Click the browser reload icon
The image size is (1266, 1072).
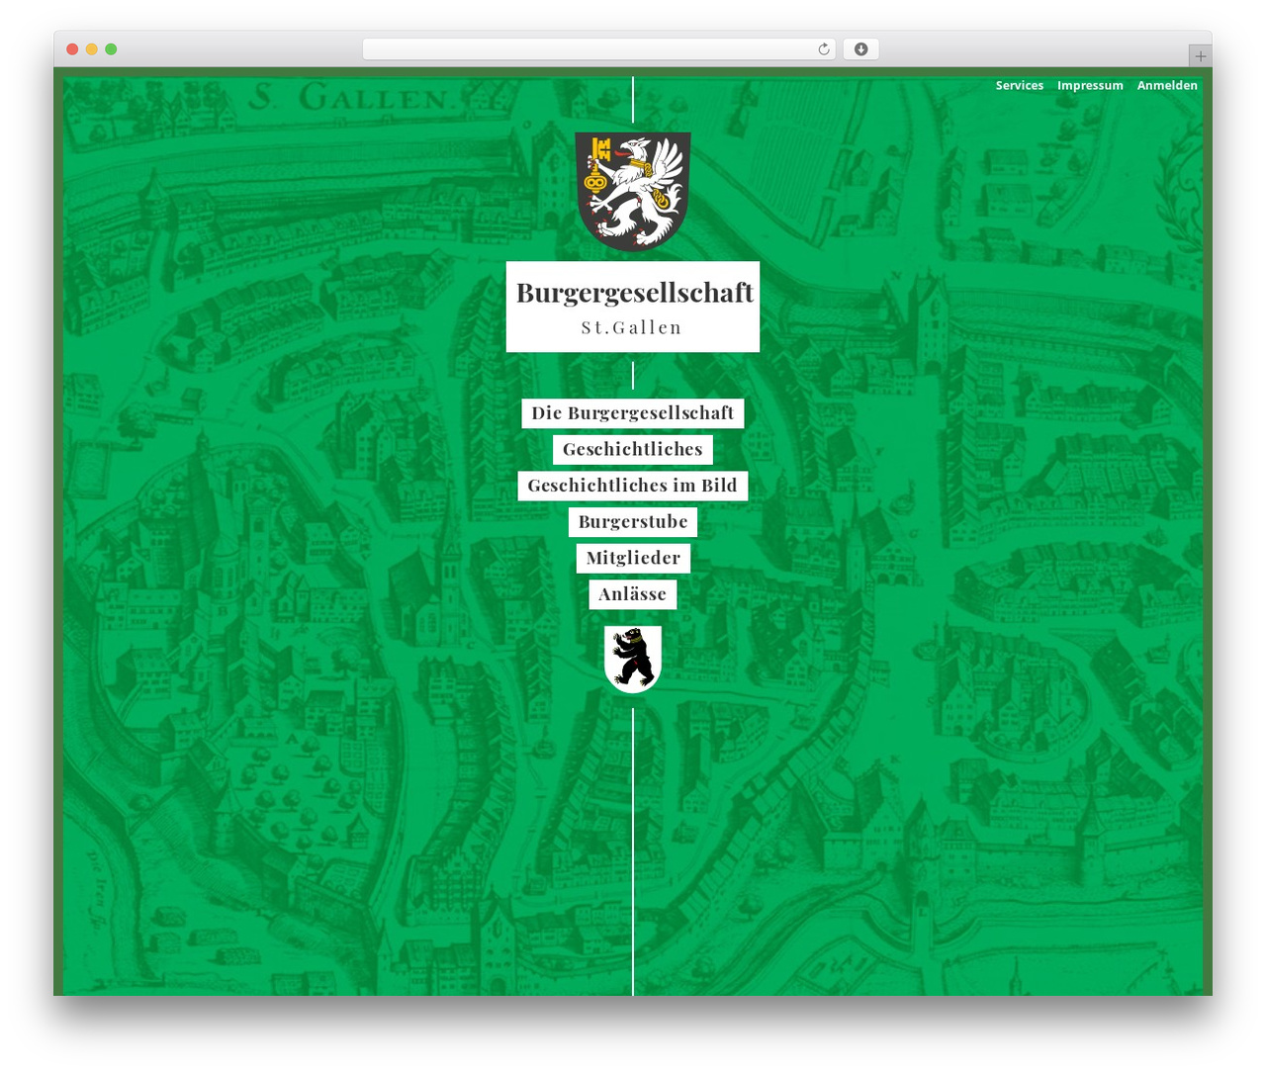tap(824, 49)
